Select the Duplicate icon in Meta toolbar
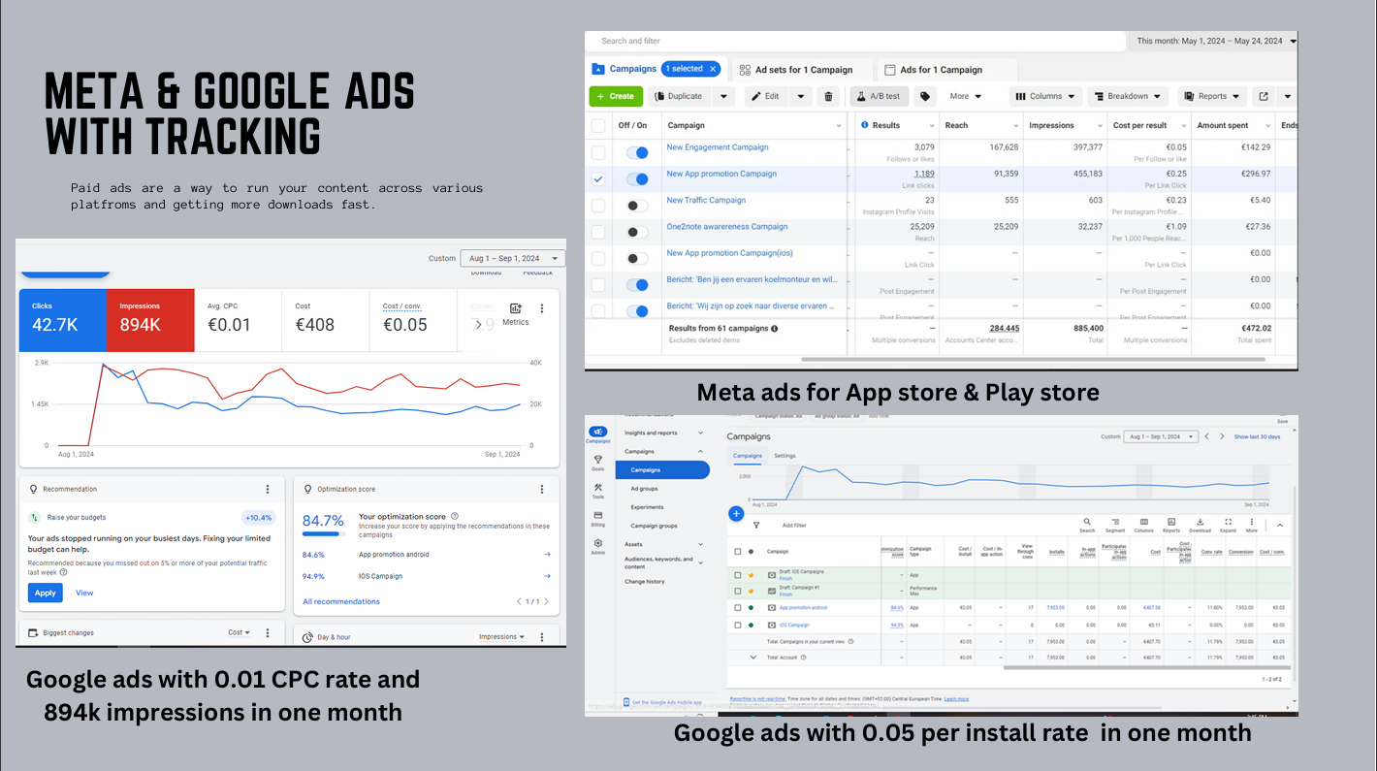The height and width of the screenshot is (771, 1377). click(661, 96)
